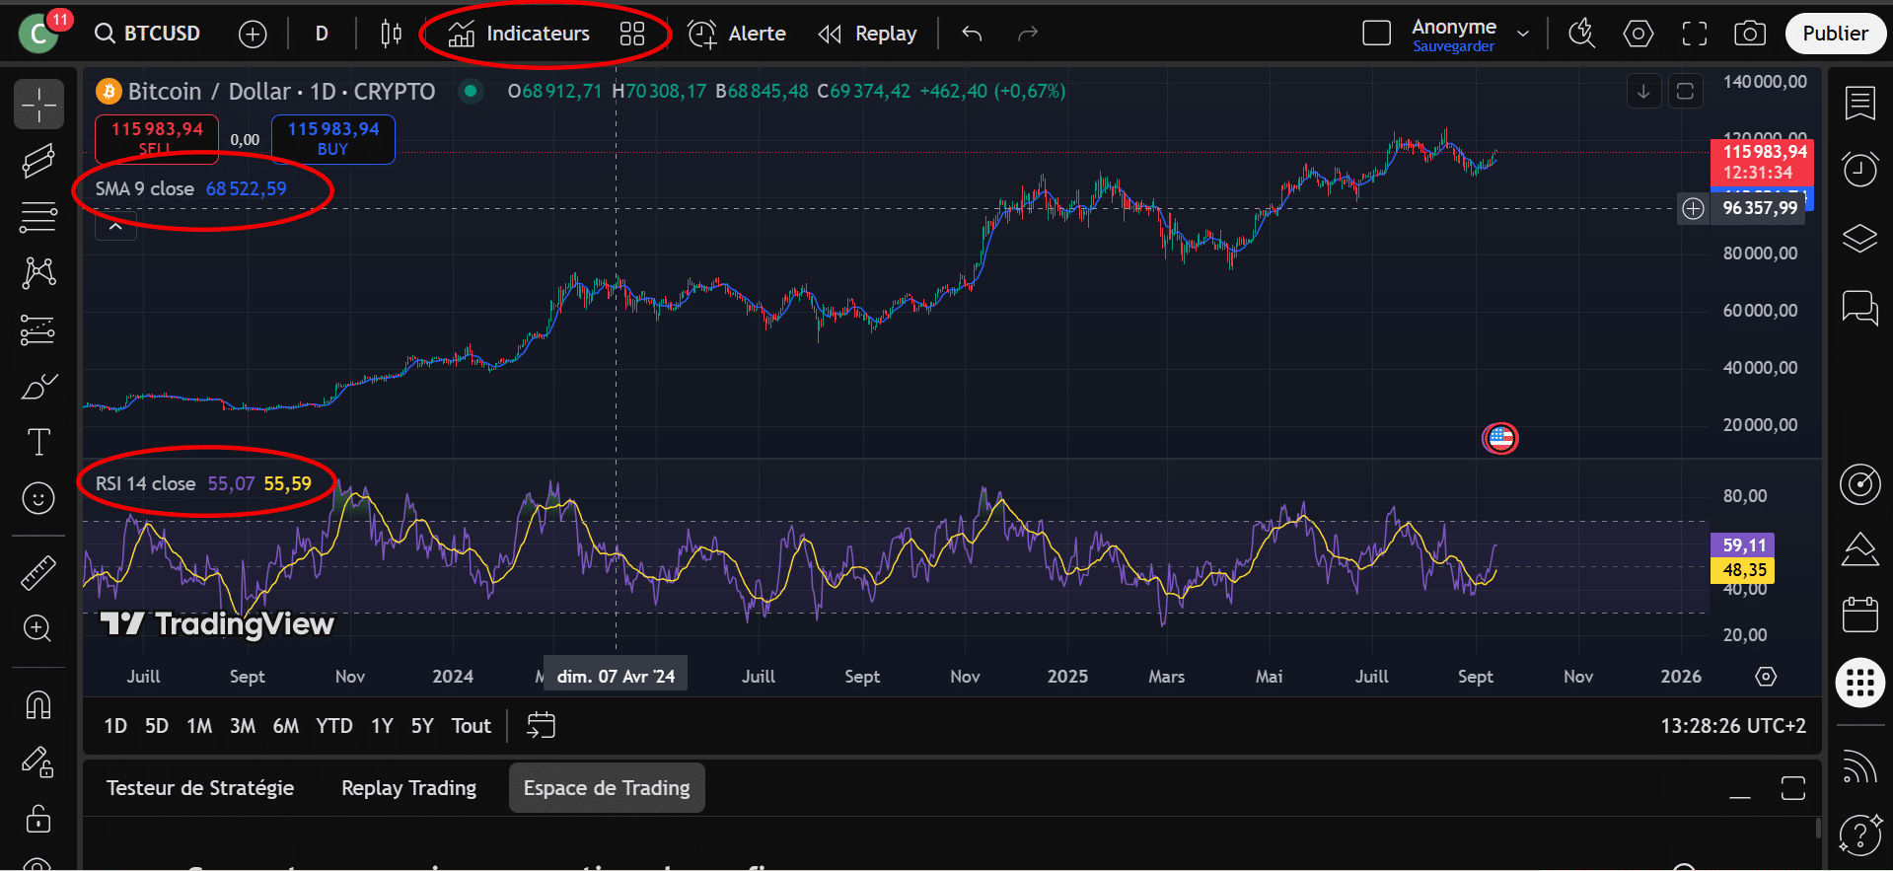Start bar Replay mode
This screenshot has height=871, width=1893.
(x=868, y=34)
